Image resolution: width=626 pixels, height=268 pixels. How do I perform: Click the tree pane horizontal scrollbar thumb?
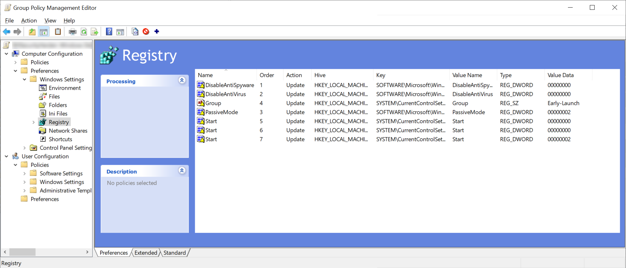tap(23, 252)
